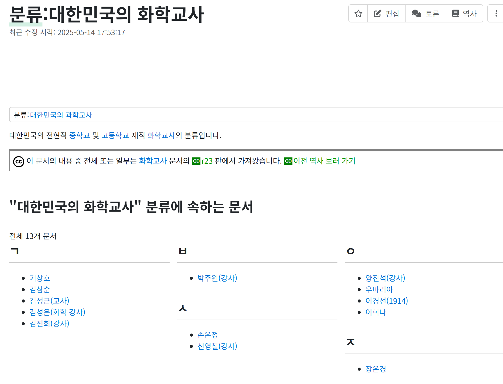Image resolution: width=503 pixels, height=384 pixels.
Task: Follow the 이전 역사 보러 가기 link
Action: pos(324,161)
